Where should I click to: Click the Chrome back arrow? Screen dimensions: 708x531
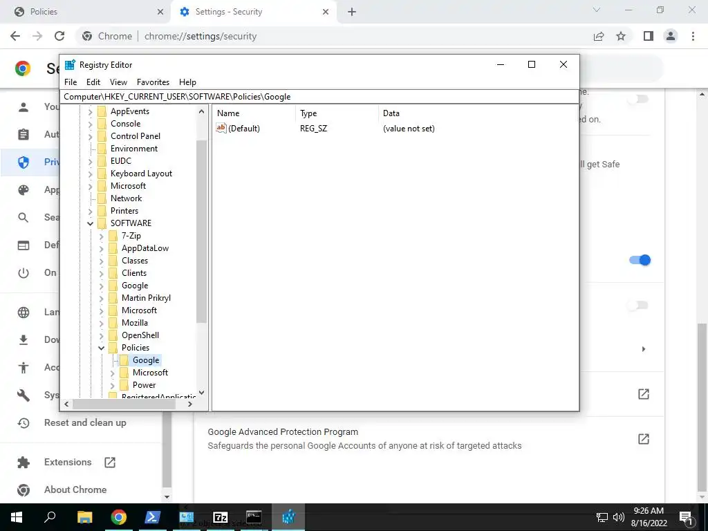(x=15, y=36)
